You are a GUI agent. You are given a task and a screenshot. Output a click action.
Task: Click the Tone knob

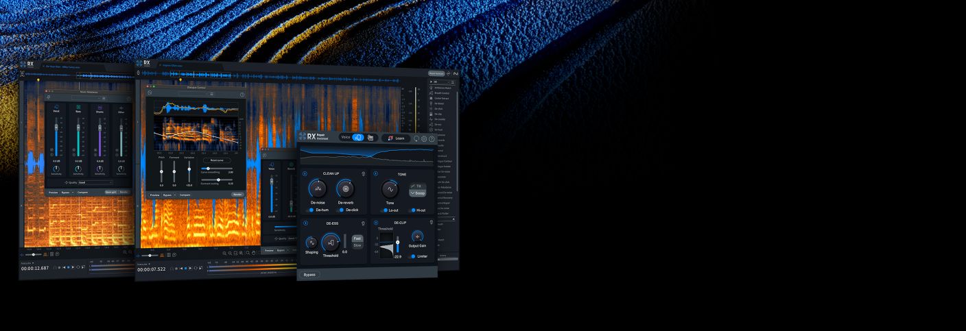[390, 188]
